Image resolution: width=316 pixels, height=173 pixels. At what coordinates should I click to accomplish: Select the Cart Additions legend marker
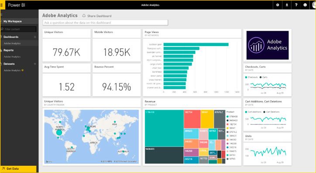point(246,112)
